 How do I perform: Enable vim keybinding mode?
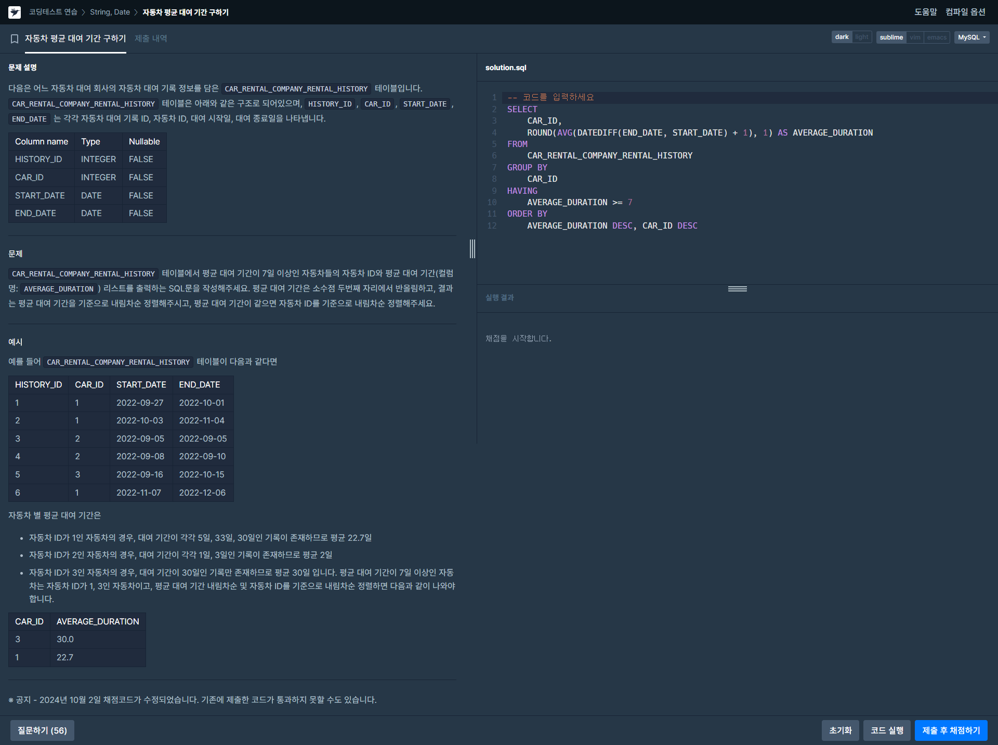click(x=915, y=37)
